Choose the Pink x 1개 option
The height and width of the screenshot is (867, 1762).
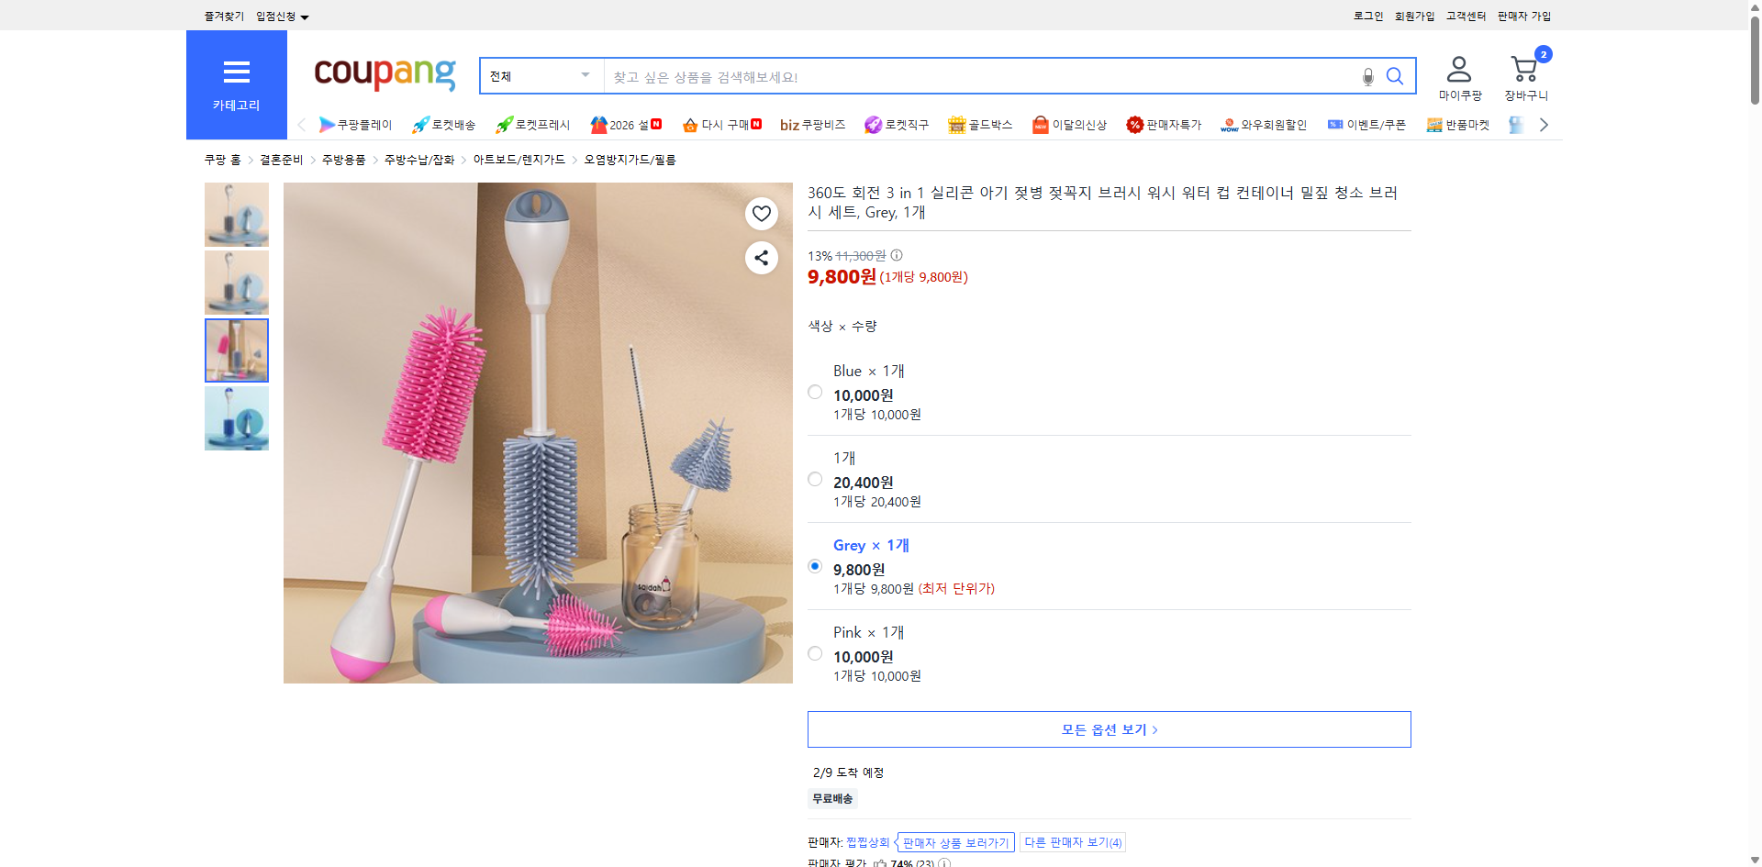[x=814, y=653]
